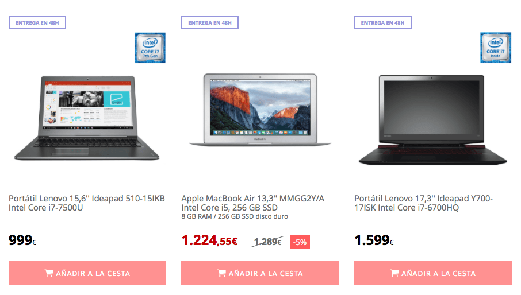Open Lenovo Y700 laptop product image
Screen dimensions: 521x295
pyautogui.click(x=432, y=120)
